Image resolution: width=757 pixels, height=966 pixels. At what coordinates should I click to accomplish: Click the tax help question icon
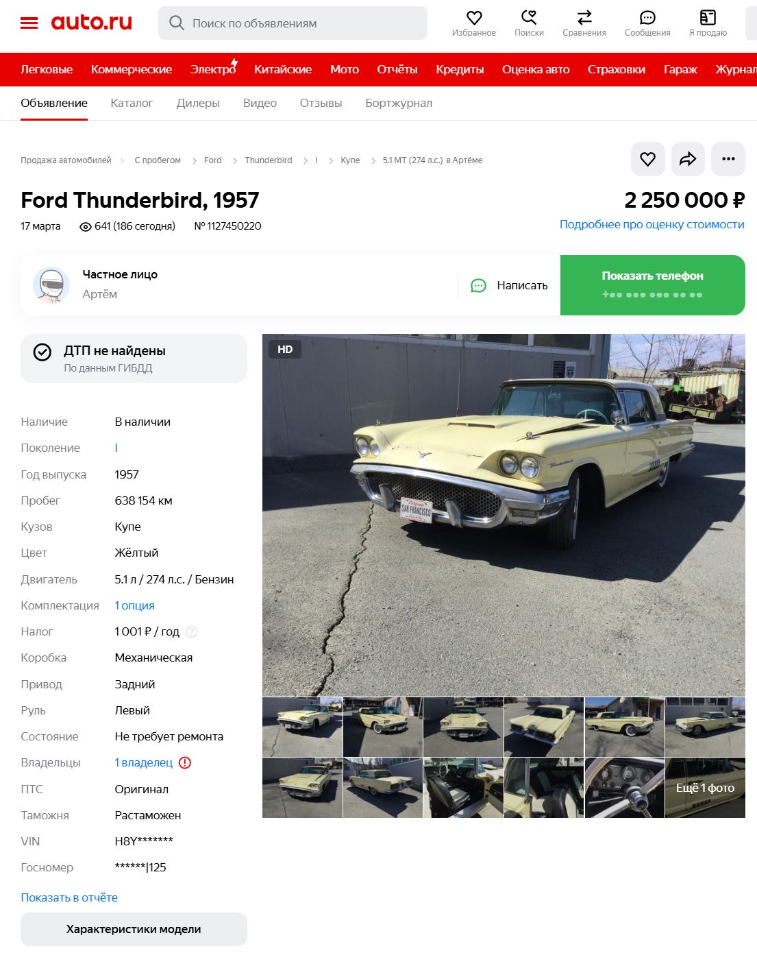192,632
